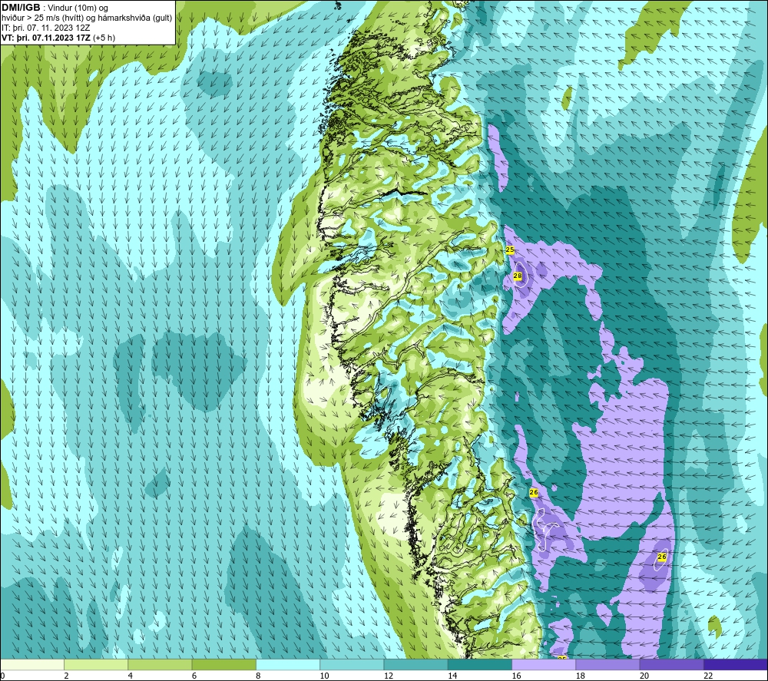Viewport: 768px width, 681px height.
Task: Click the 4–6 m/s green legend swatch
Action: 161,664
